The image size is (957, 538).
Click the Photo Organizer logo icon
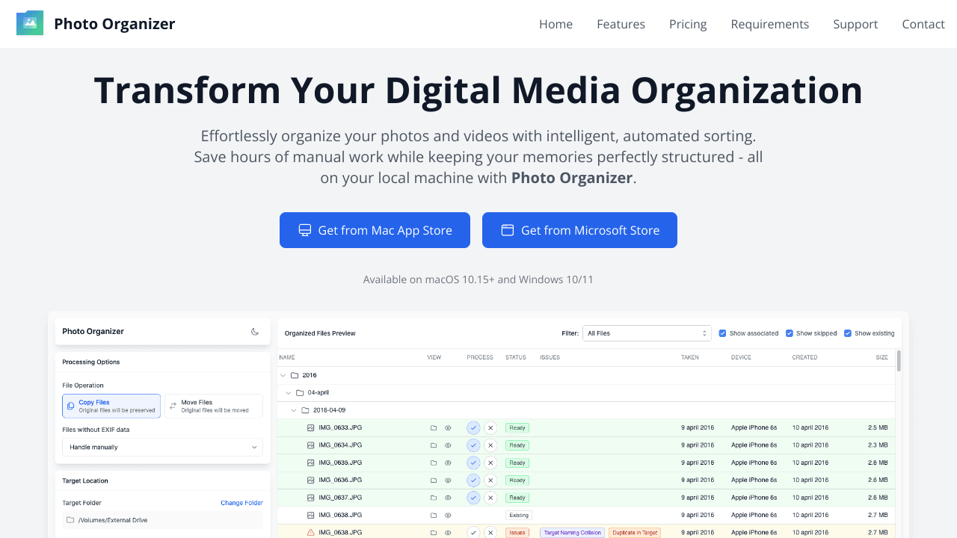[x=30, y=23]
